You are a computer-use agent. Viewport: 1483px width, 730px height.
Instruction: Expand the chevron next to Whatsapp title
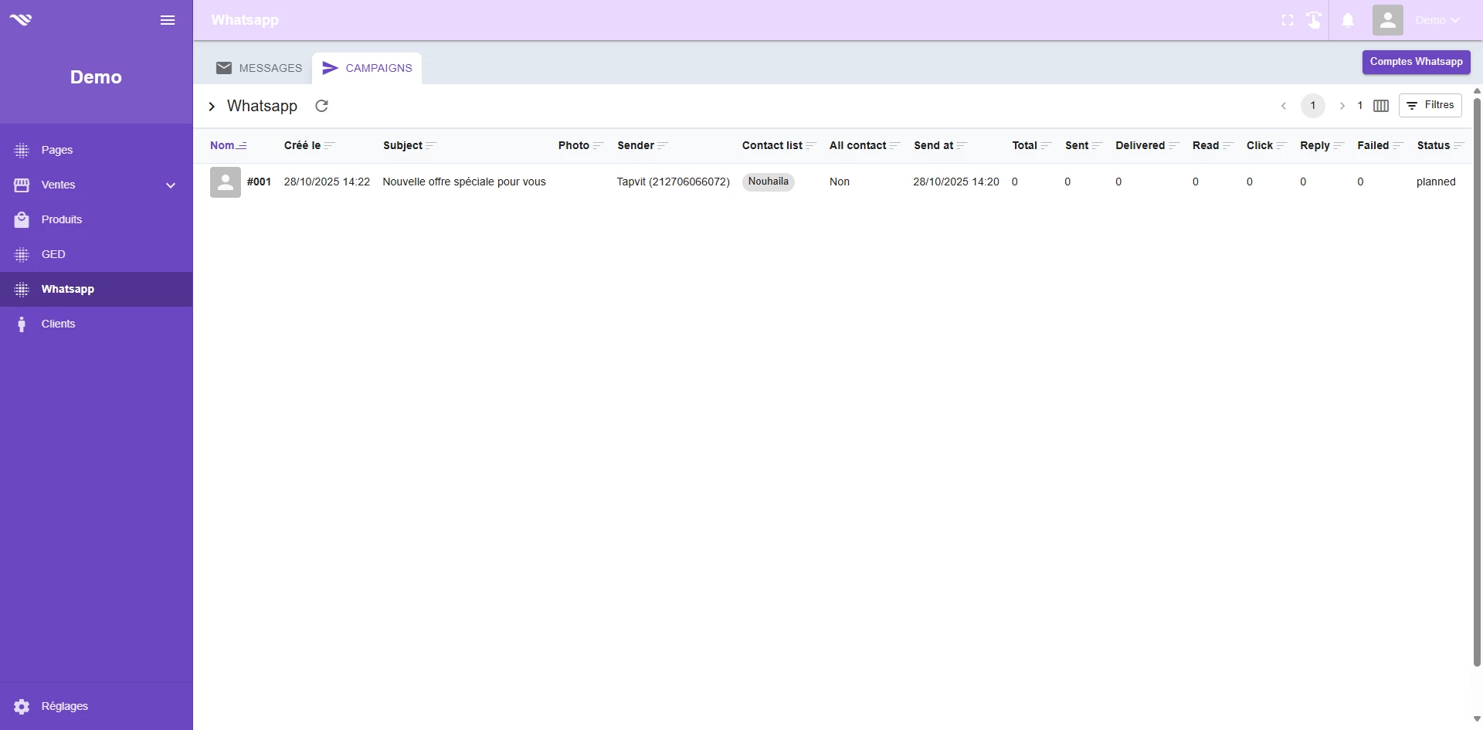[x=212, y=107]
